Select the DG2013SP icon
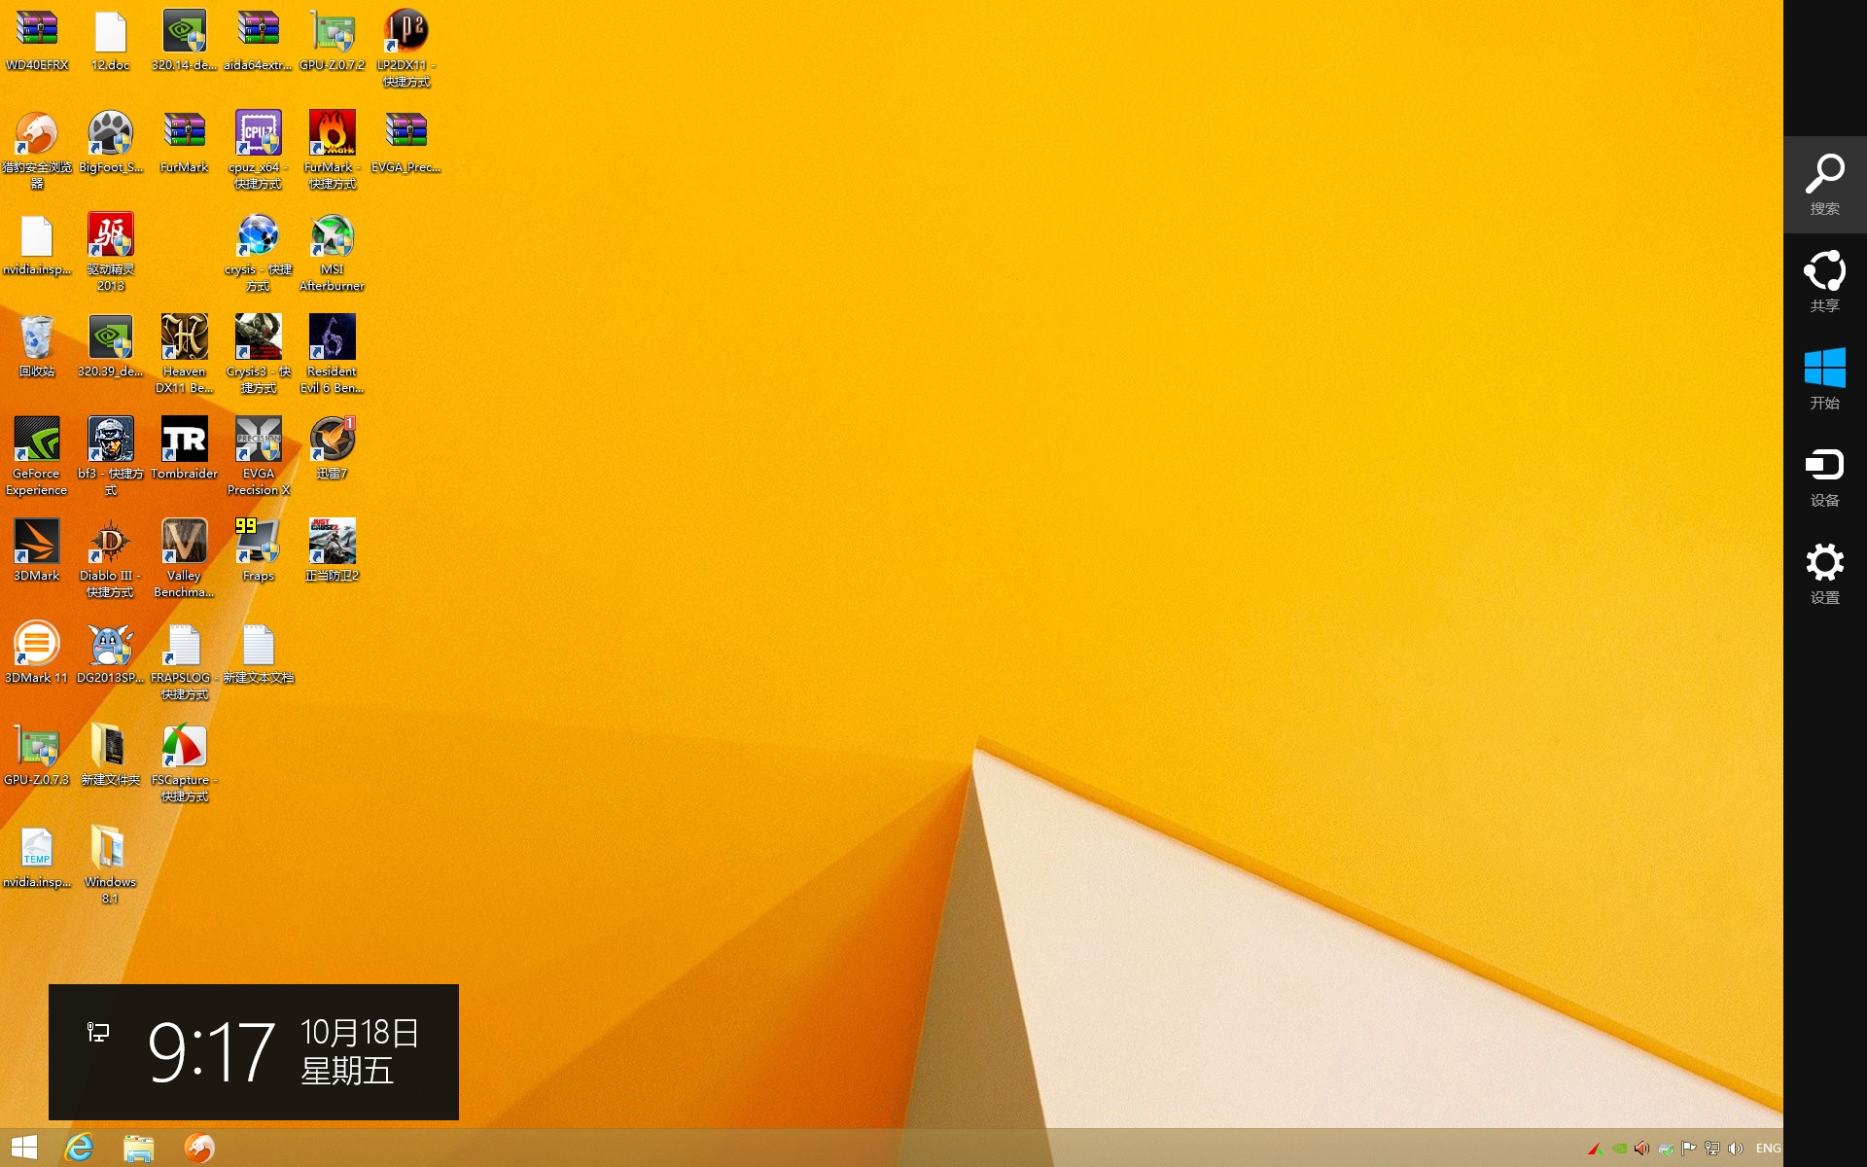This screenshot has height=1167, width=1867. click(x=111, y=654)
